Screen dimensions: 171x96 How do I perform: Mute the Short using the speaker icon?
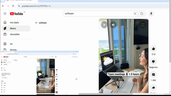tap(113, 25)
